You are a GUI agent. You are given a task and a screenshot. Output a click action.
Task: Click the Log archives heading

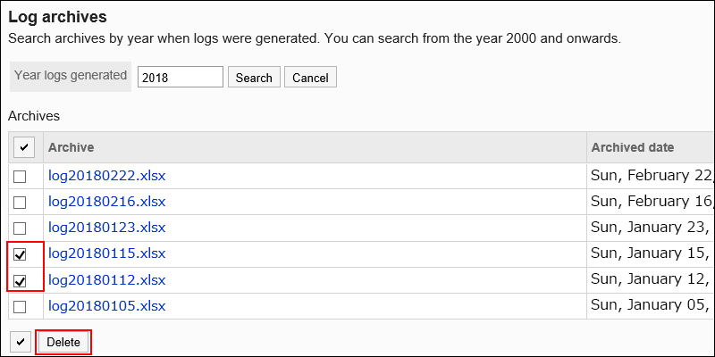pos(57,17)
